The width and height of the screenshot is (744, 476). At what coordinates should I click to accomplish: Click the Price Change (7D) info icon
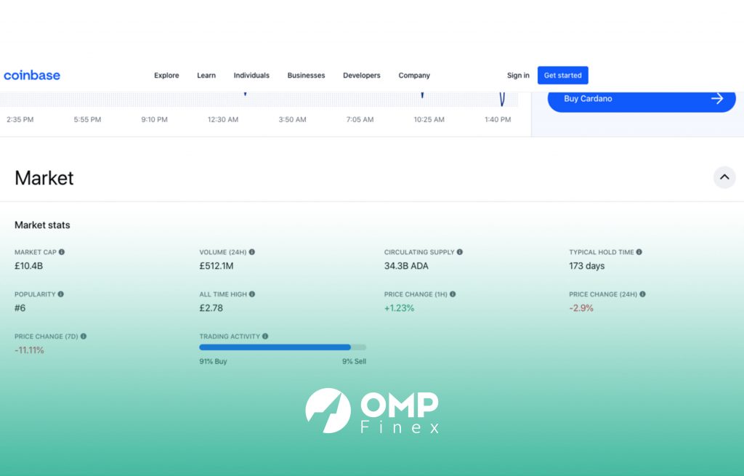[84, 336]
